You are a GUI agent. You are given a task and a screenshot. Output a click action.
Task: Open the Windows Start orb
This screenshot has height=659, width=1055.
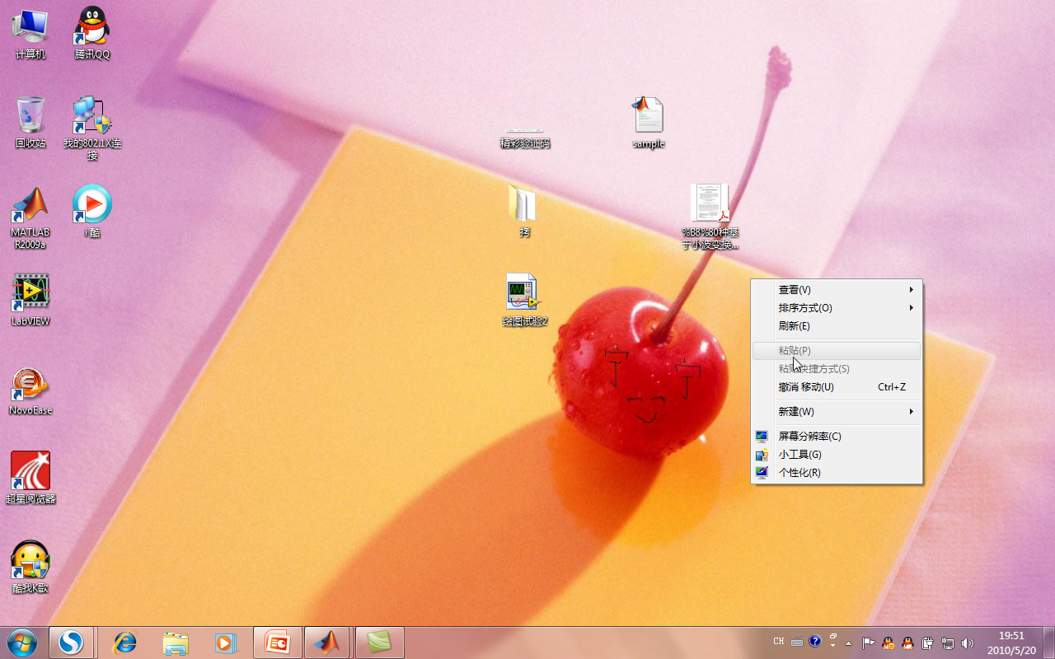pos(21,642)
